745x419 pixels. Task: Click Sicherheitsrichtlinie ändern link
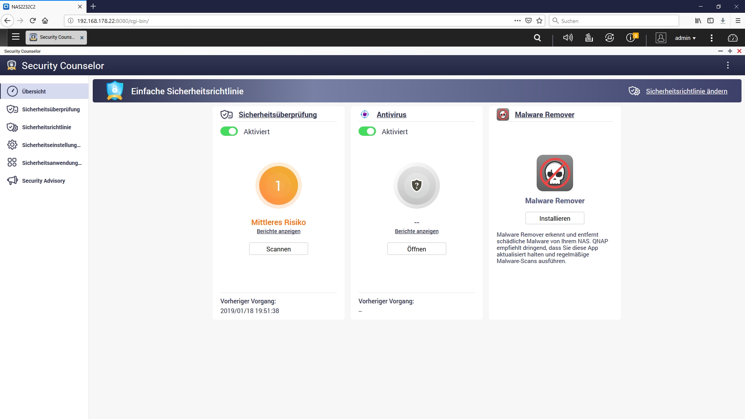click(x=686, y=91)
